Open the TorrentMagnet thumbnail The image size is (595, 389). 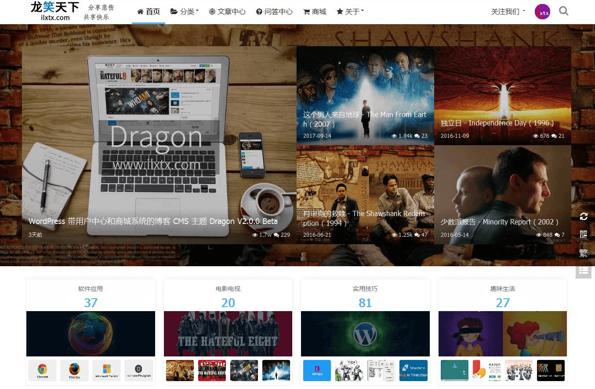[139, 371]
